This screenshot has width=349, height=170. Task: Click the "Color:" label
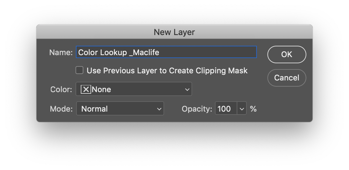[61, 90]
